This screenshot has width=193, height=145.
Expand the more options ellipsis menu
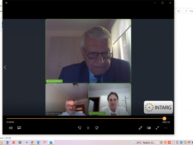(166, 128)
